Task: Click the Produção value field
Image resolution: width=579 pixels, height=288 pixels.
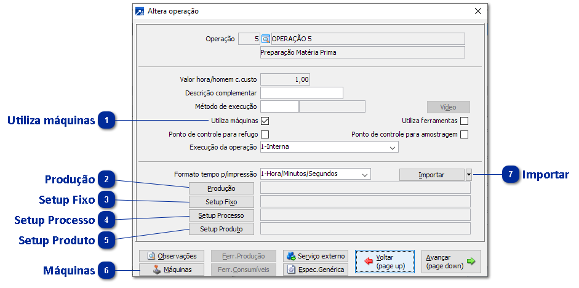Action: [x=365, y=188]
